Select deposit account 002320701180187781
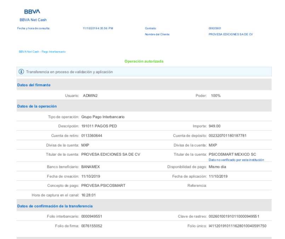Viewport: 285px width, 239px height. (x=228, y=136)
